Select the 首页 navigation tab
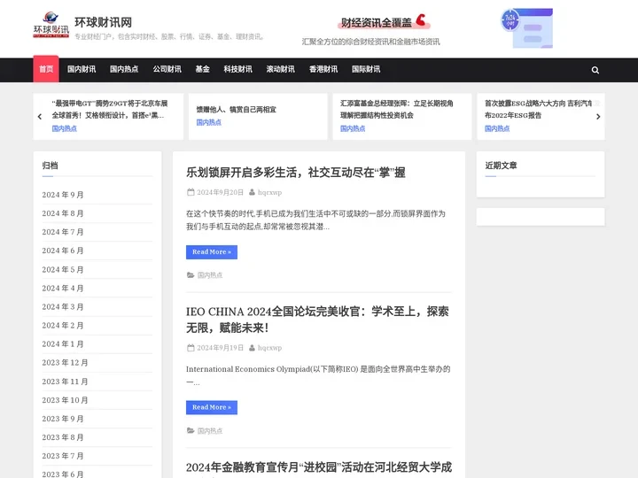Screen dimensions: 638x478 pos(46,69)
